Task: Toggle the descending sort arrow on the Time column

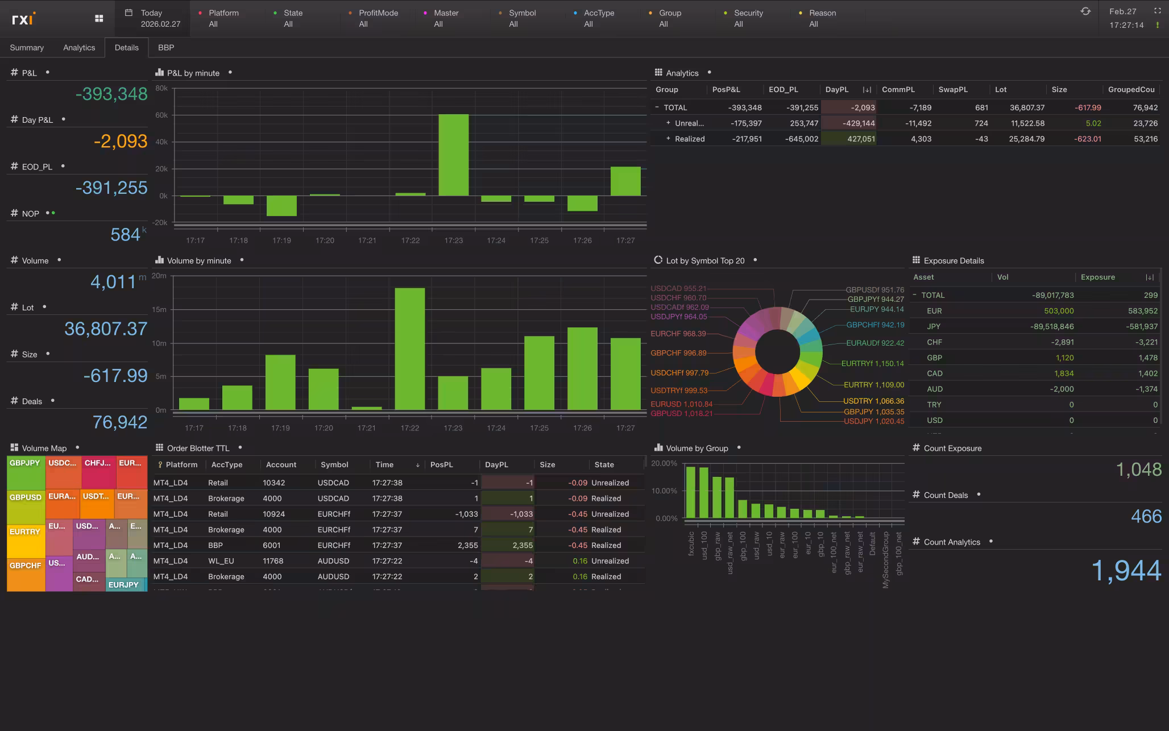Action: pyautogui.click(x=419, y=464)
